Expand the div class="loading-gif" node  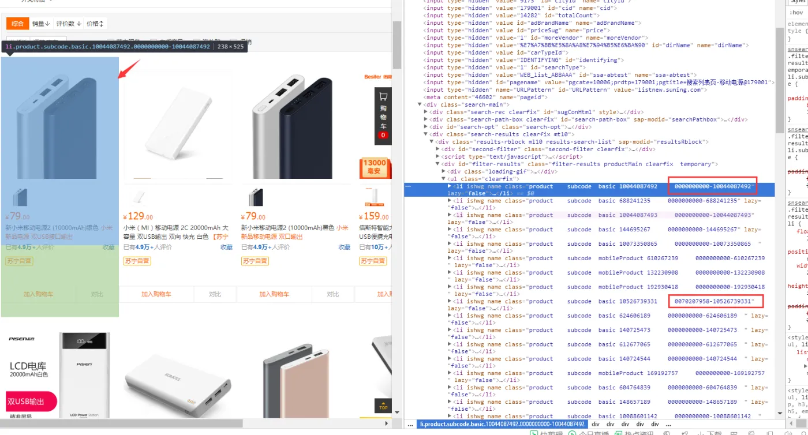tap(443, 171)
